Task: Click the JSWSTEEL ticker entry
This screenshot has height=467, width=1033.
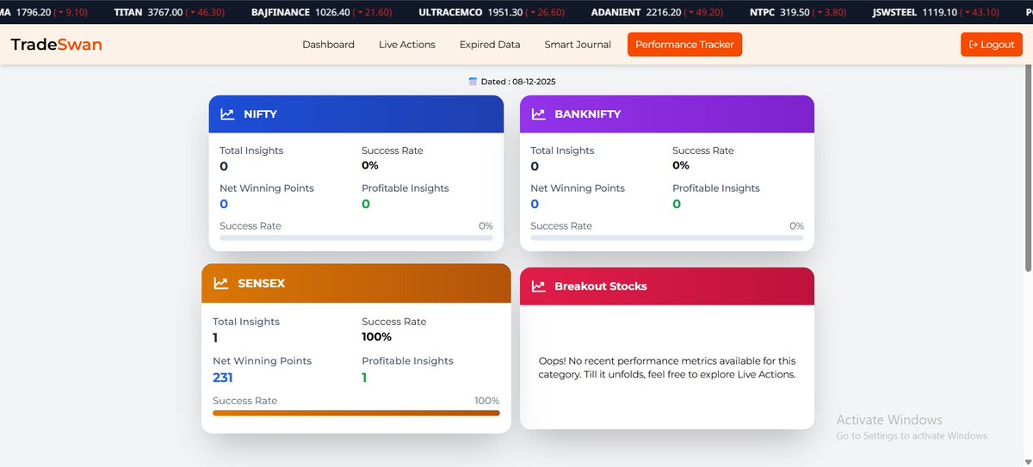Action: [x=937, y=12]
